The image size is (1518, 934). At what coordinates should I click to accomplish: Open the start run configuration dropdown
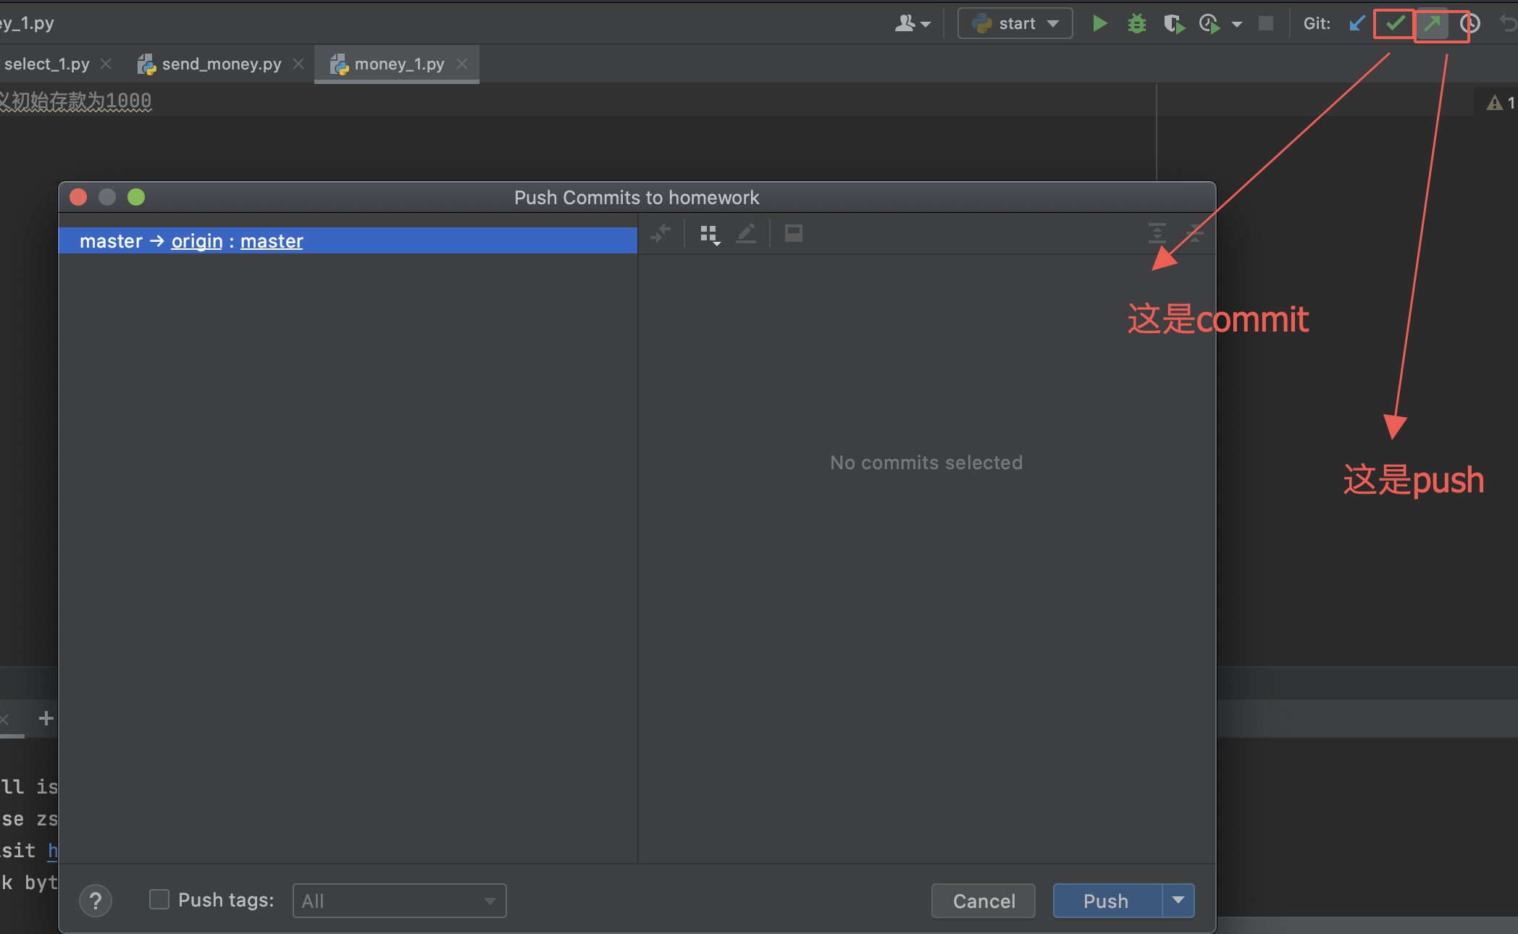click(x=1015, y=24)
